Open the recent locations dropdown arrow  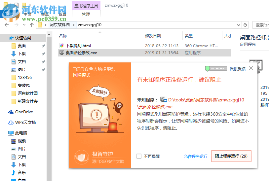pyautogui.click(x=24, y=25)
